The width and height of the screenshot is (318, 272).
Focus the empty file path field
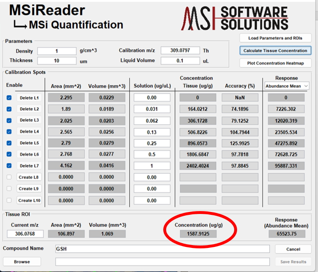point(162,262)
